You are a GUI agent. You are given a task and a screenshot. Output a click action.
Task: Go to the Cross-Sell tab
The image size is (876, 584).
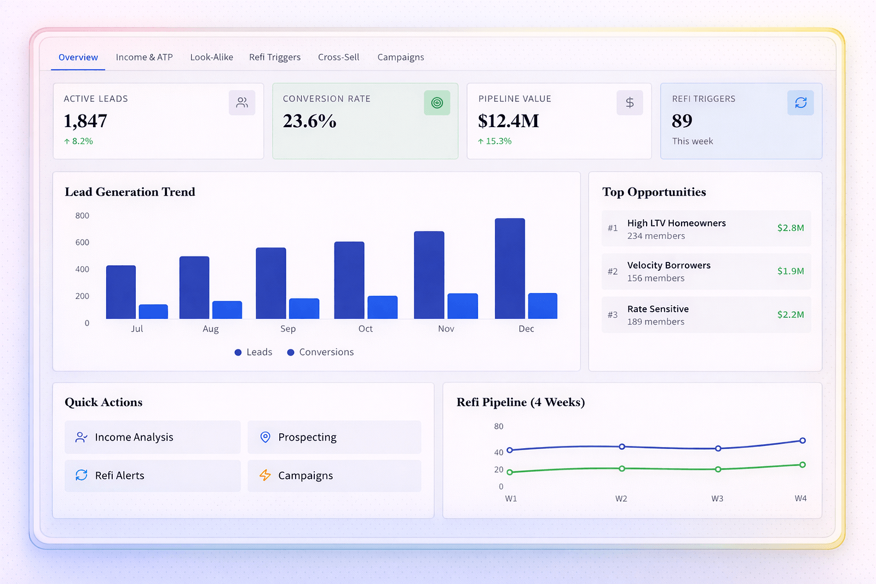tap(338, 57)
